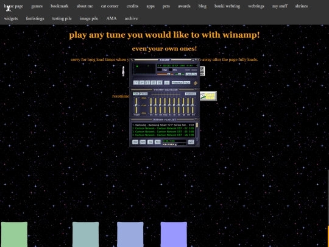This screenshot has width=329, height=247.
Task: Click Winamp Stop button
Action: (154, 82)
